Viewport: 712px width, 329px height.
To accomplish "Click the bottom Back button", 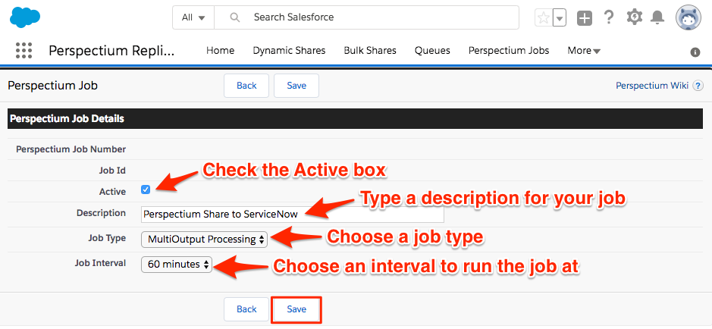I will [246, 309].
